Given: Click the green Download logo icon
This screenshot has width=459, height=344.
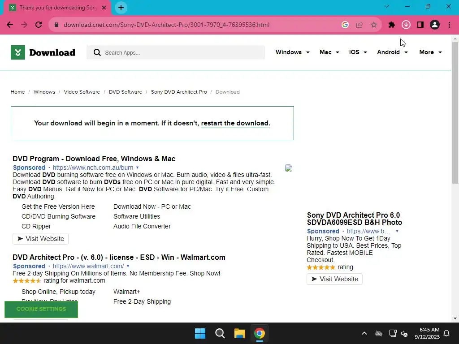Looking at the screenshot, I should tap(18, 52).
